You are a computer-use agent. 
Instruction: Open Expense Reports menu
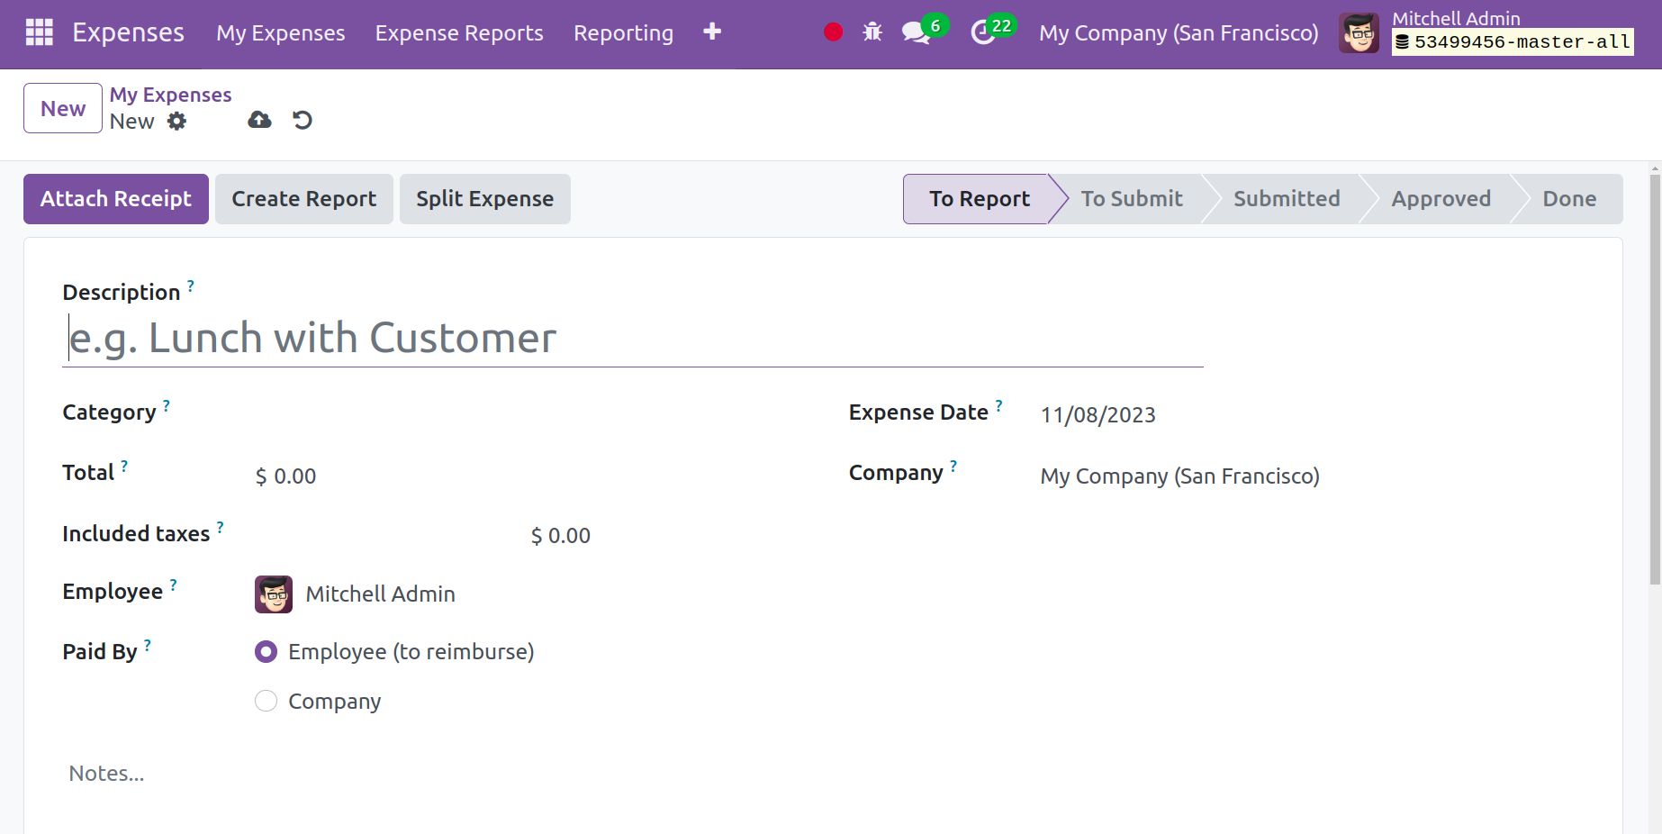tap(459, 33)
